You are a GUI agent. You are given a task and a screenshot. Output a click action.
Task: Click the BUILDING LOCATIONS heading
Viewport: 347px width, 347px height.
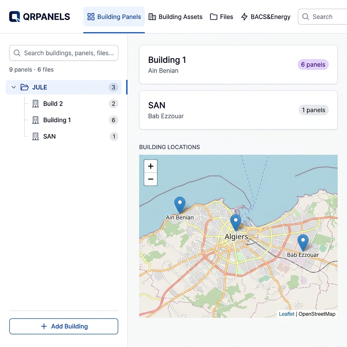[169, 147]
